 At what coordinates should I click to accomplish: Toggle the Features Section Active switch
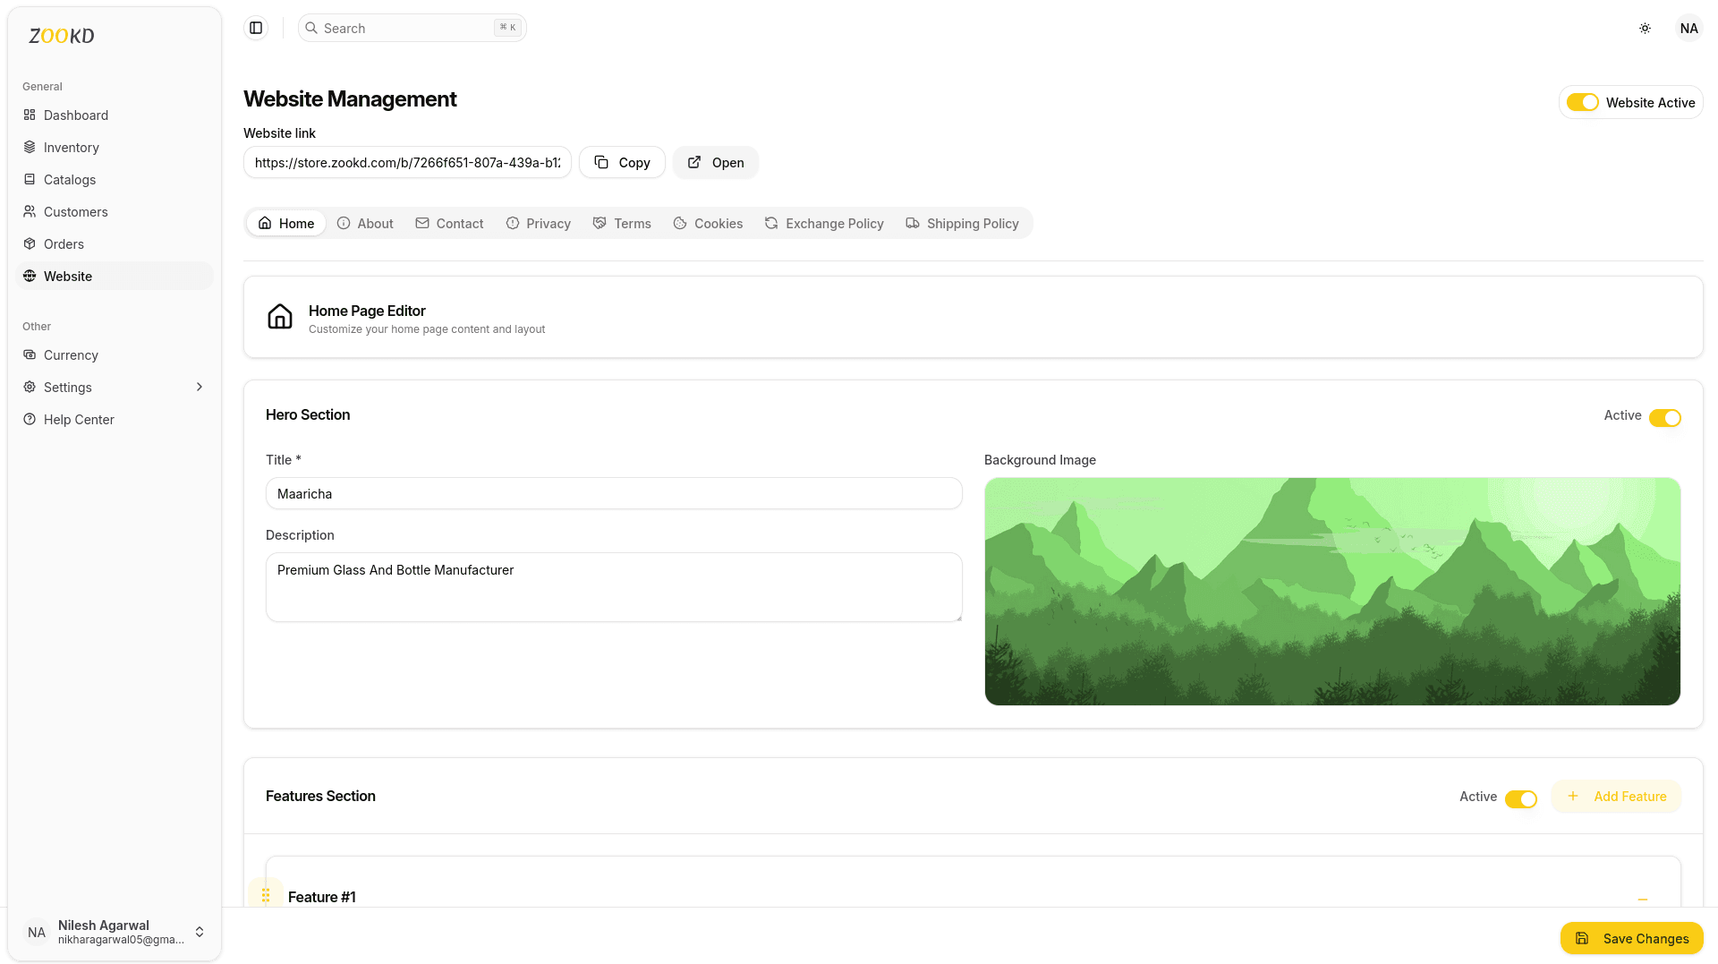1521,798
